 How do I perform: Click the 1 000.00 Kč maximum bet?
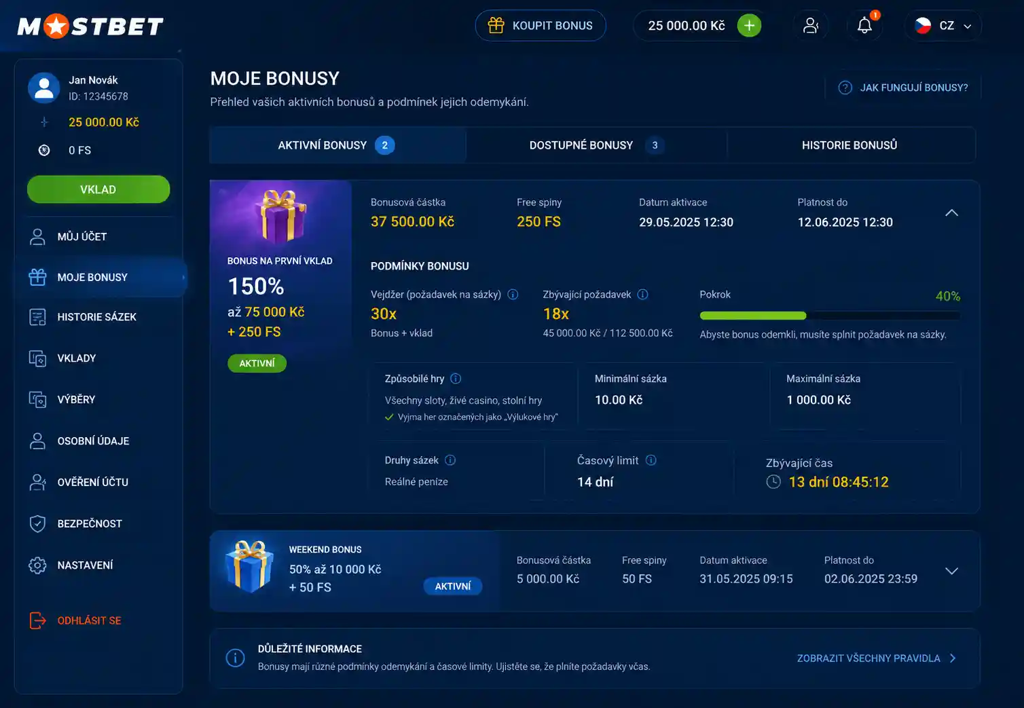pos(818,400)
